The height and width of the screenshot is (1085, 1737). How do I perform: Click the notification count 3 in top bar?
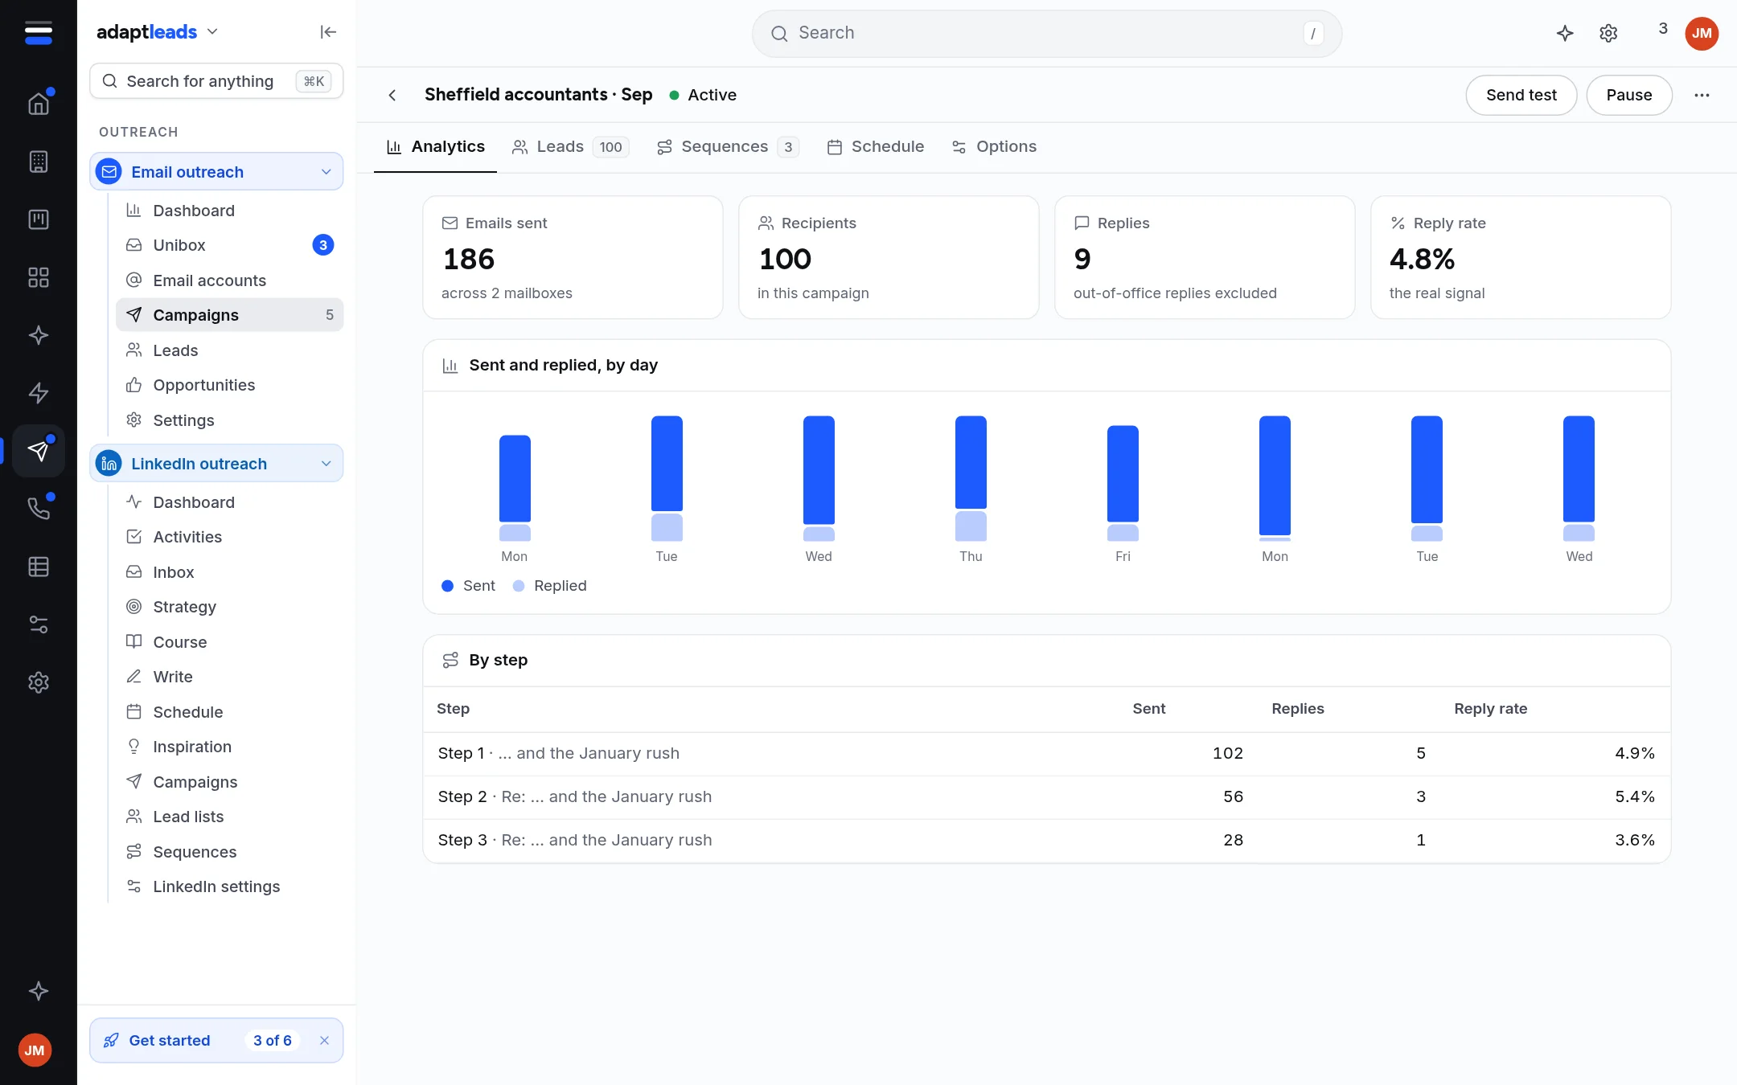[1663, 29]
